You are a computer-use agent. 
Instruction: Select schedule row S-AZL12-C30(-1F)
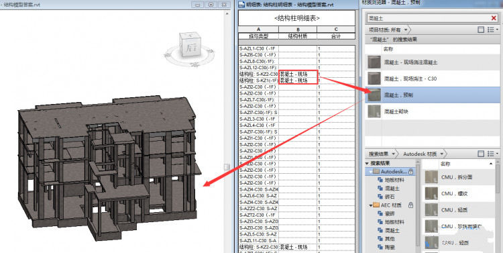[296, 68]
